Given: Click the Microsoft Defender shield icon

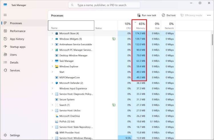Looking at the screenshot, I should [x=56, y=83].
